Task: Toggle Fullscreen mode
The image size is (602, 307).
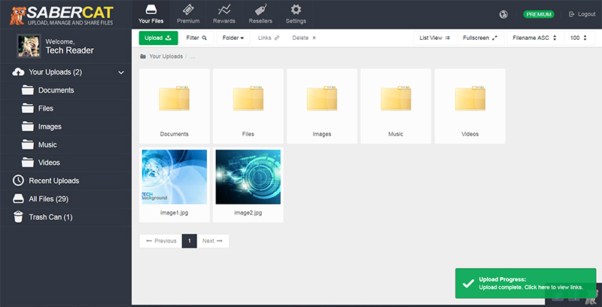Action: coord(480,38)
